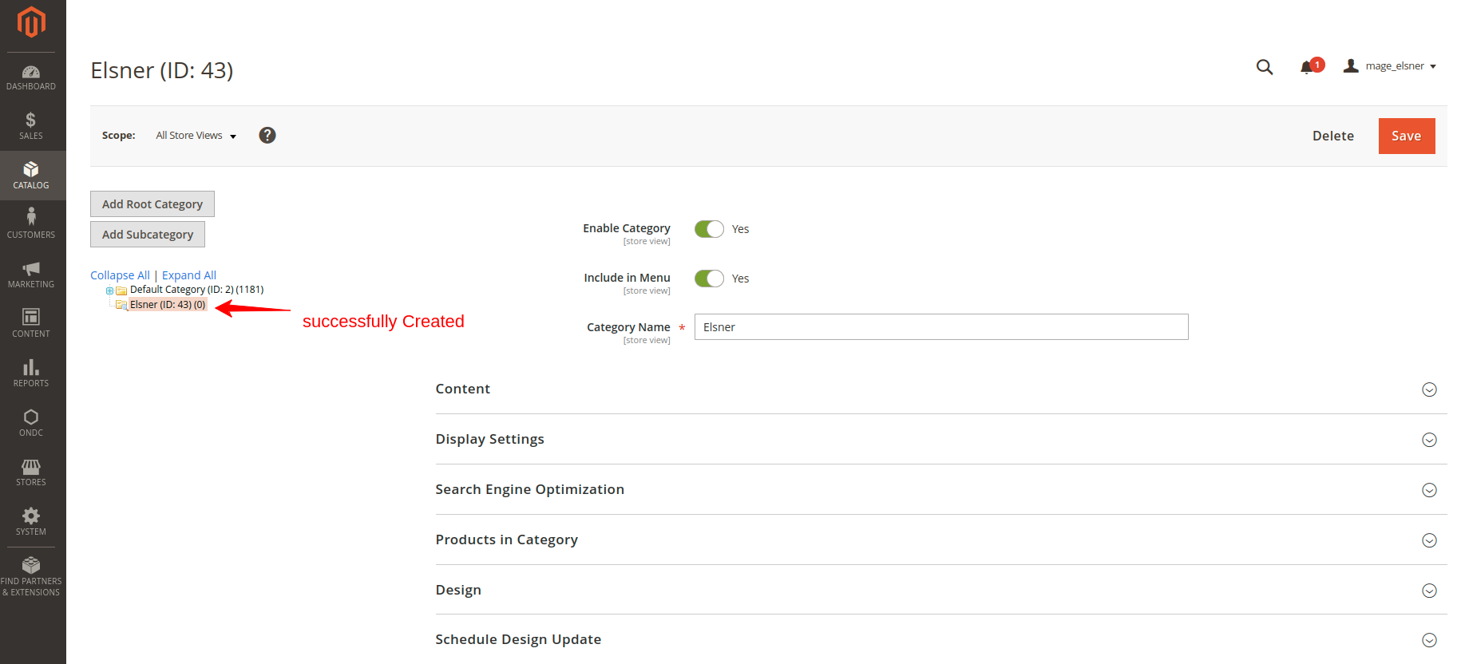
Task: Open the Catalog menu
Action: coord(31,176)
